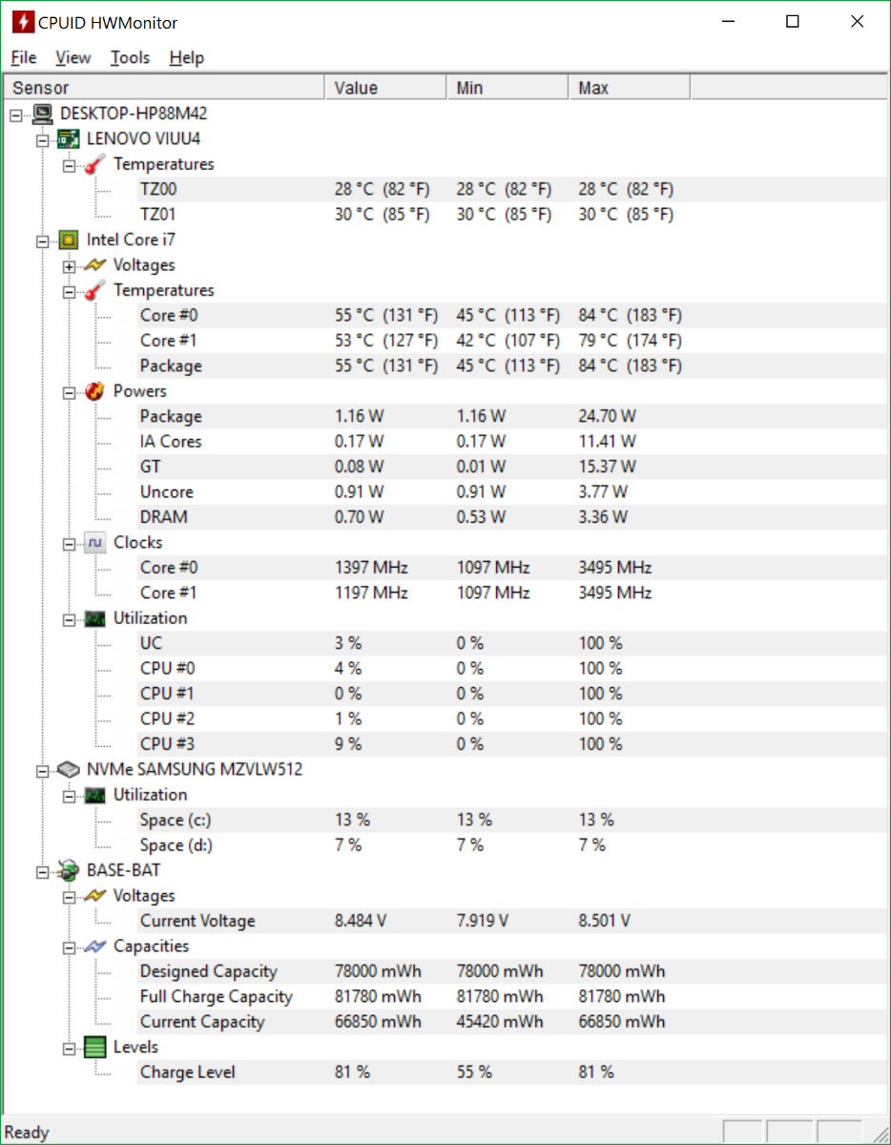This screenshot has height=1145, width=891.
Task: Open the View menu
Action: coord(73,57)
